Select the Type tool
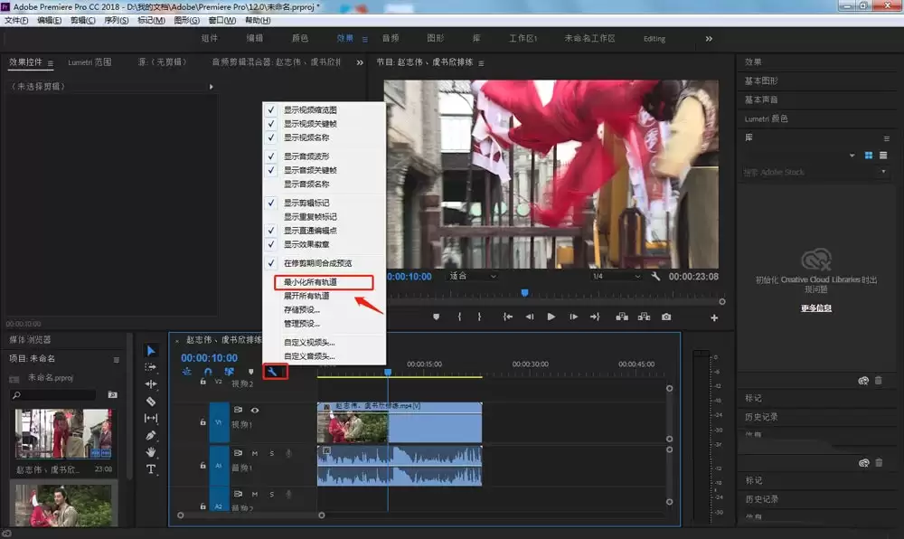This screenshot has height=539, width=904. [151, 469]
